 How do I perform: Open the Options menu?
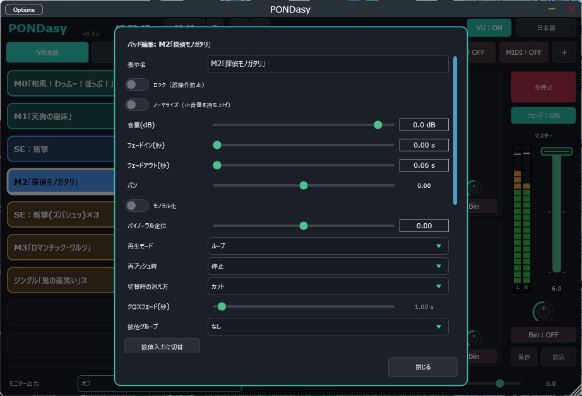click(x=24, y=9)
